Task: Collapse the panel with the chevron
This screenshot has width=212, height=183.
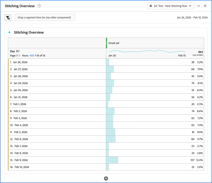Action: coord(198,6)
